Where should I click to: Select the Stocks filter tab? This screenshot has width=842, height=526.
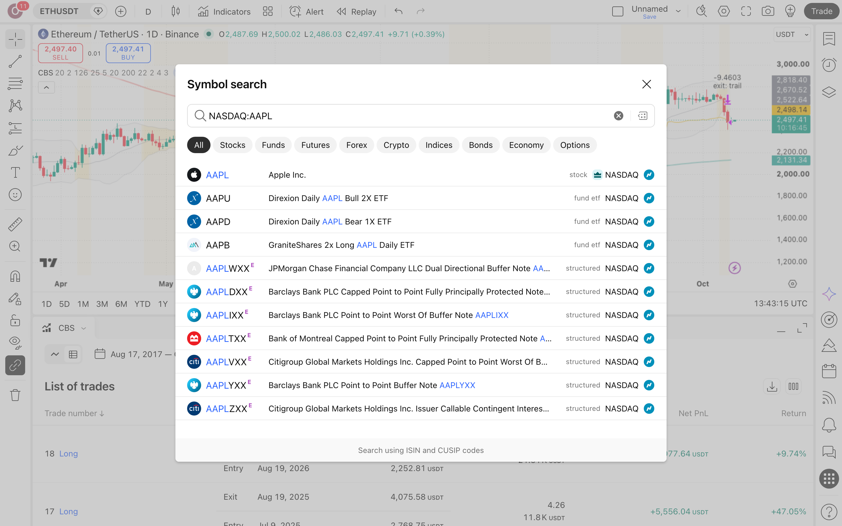pos(232,145)
